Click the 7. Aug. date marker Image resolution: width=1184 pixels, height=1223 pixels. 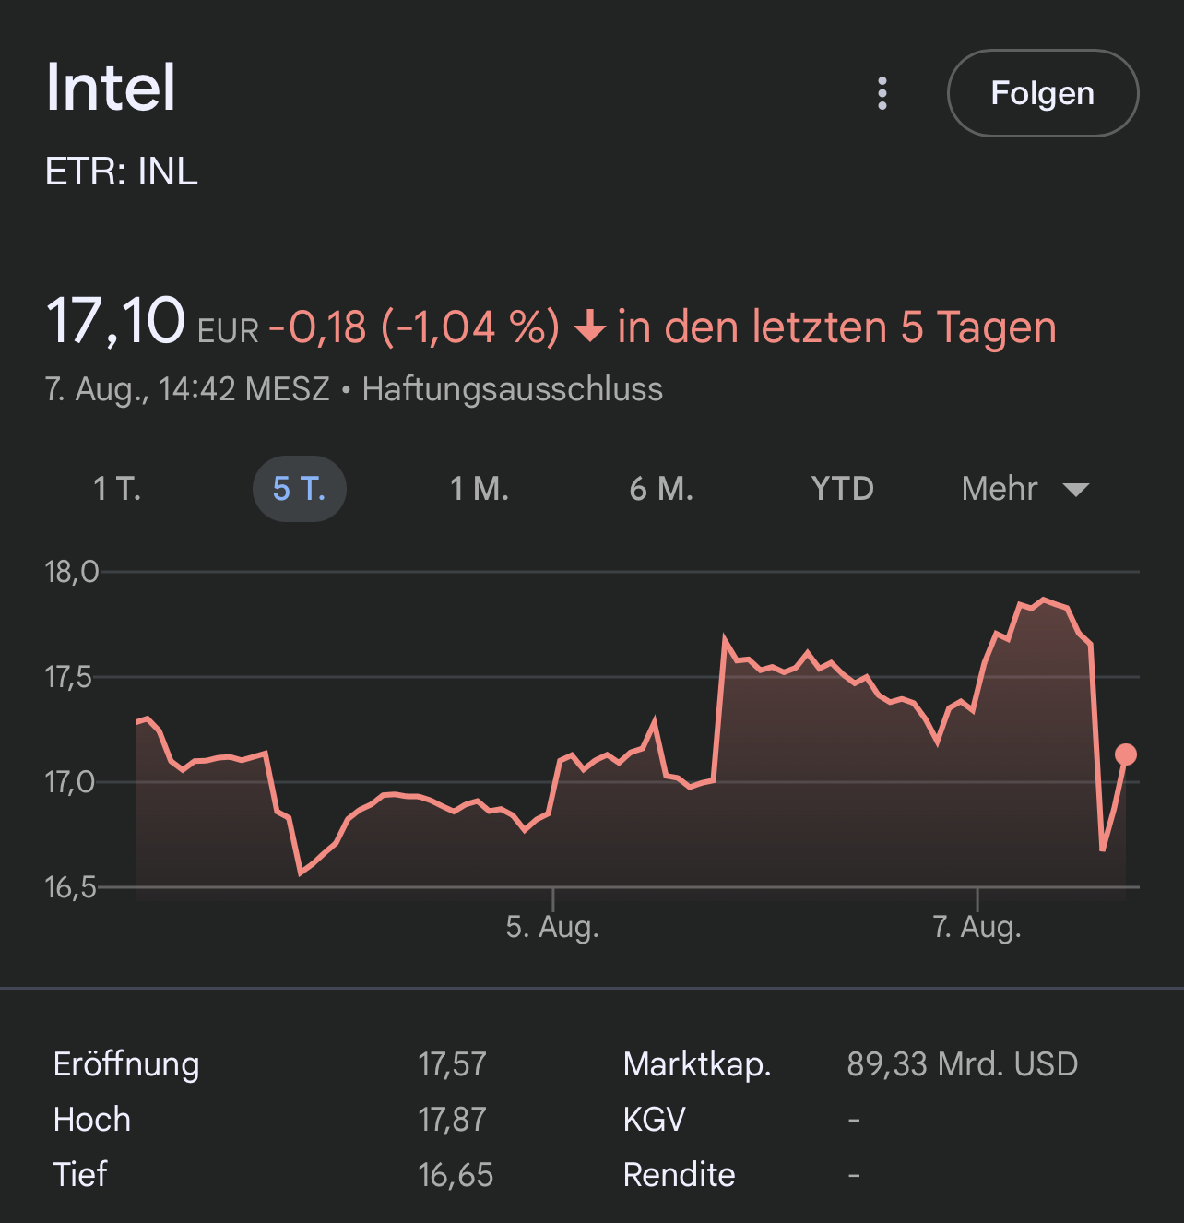click(977, 925)
